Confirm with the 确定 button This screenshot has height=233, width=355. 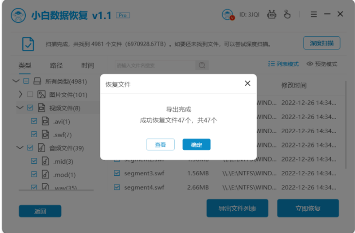tap(196, 144)
